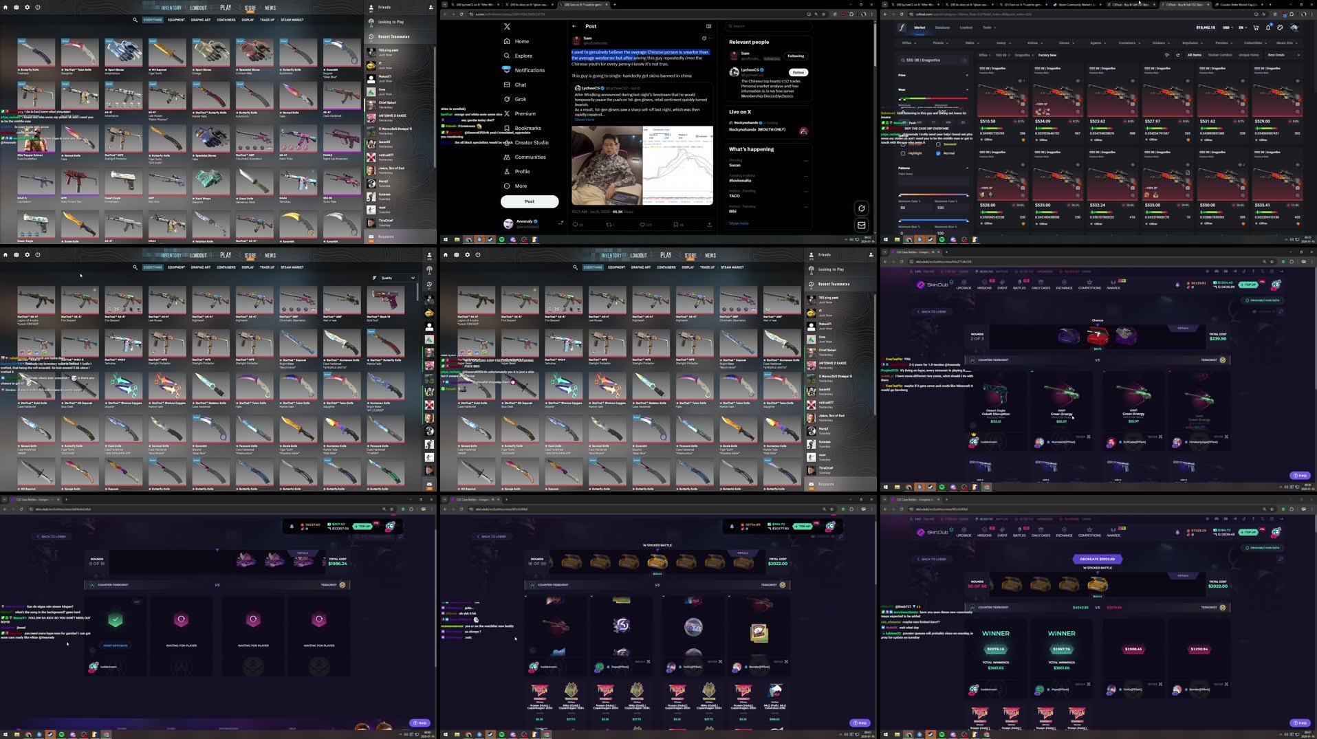Select the Battles icon in Skin.Club navigation
1317x739 pixels.
pos(1019,283)
